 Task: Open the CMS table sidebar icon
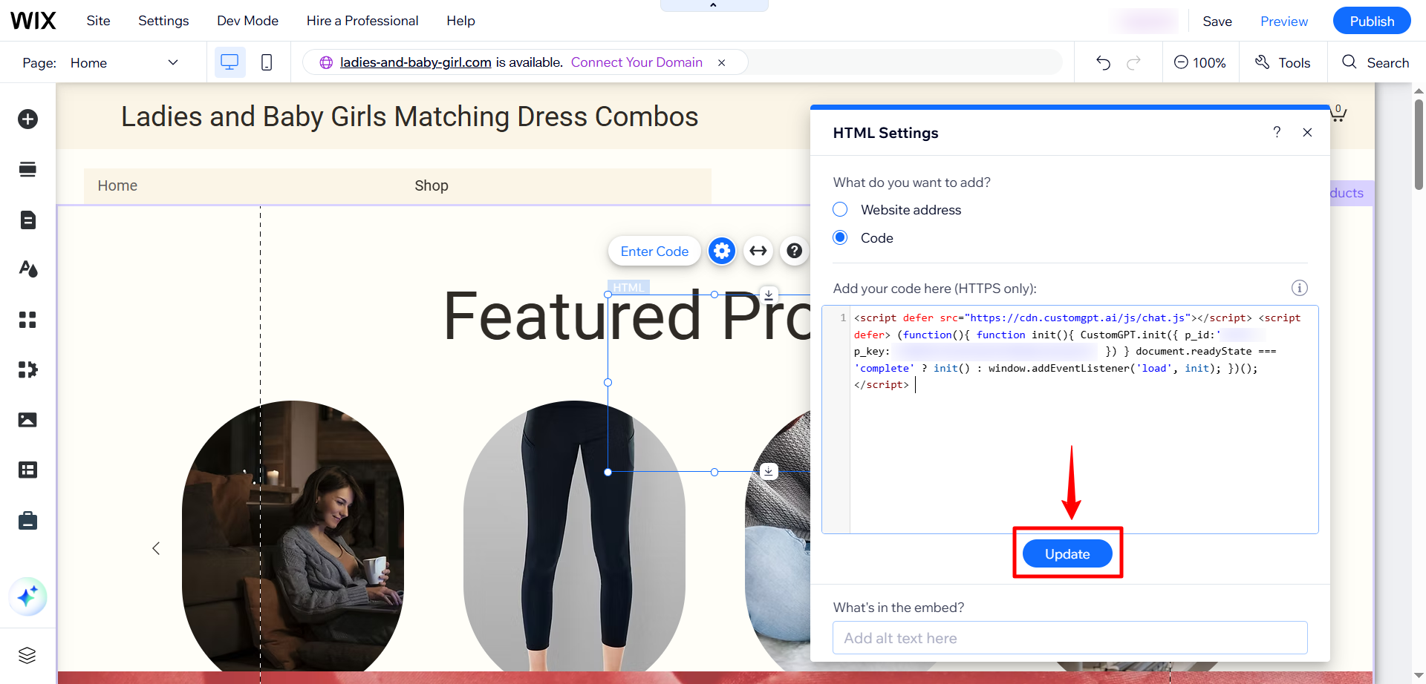(x=27, y=470)
